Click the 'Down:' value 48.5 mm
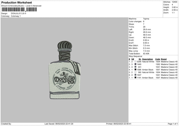Image resolution: width=179 pixels, height=126 pixels. [147, 37]
